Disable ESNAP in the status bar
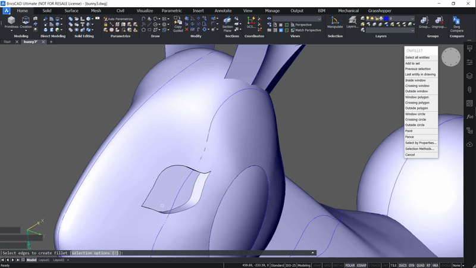This screenshot has width=476, height=268. point(361,265)
